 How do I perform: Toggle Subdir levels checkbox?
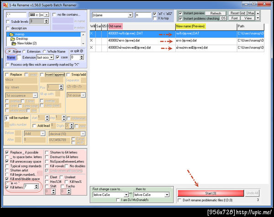pos(8,21)
